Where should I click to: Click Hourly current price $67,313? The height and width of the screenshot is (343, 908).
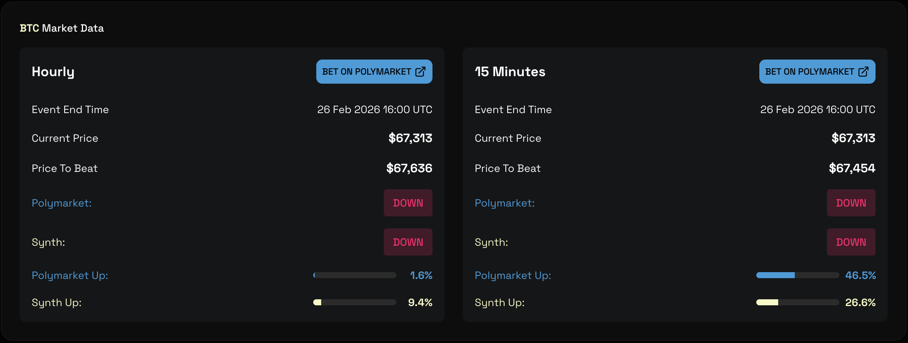[x=410, y=138]
